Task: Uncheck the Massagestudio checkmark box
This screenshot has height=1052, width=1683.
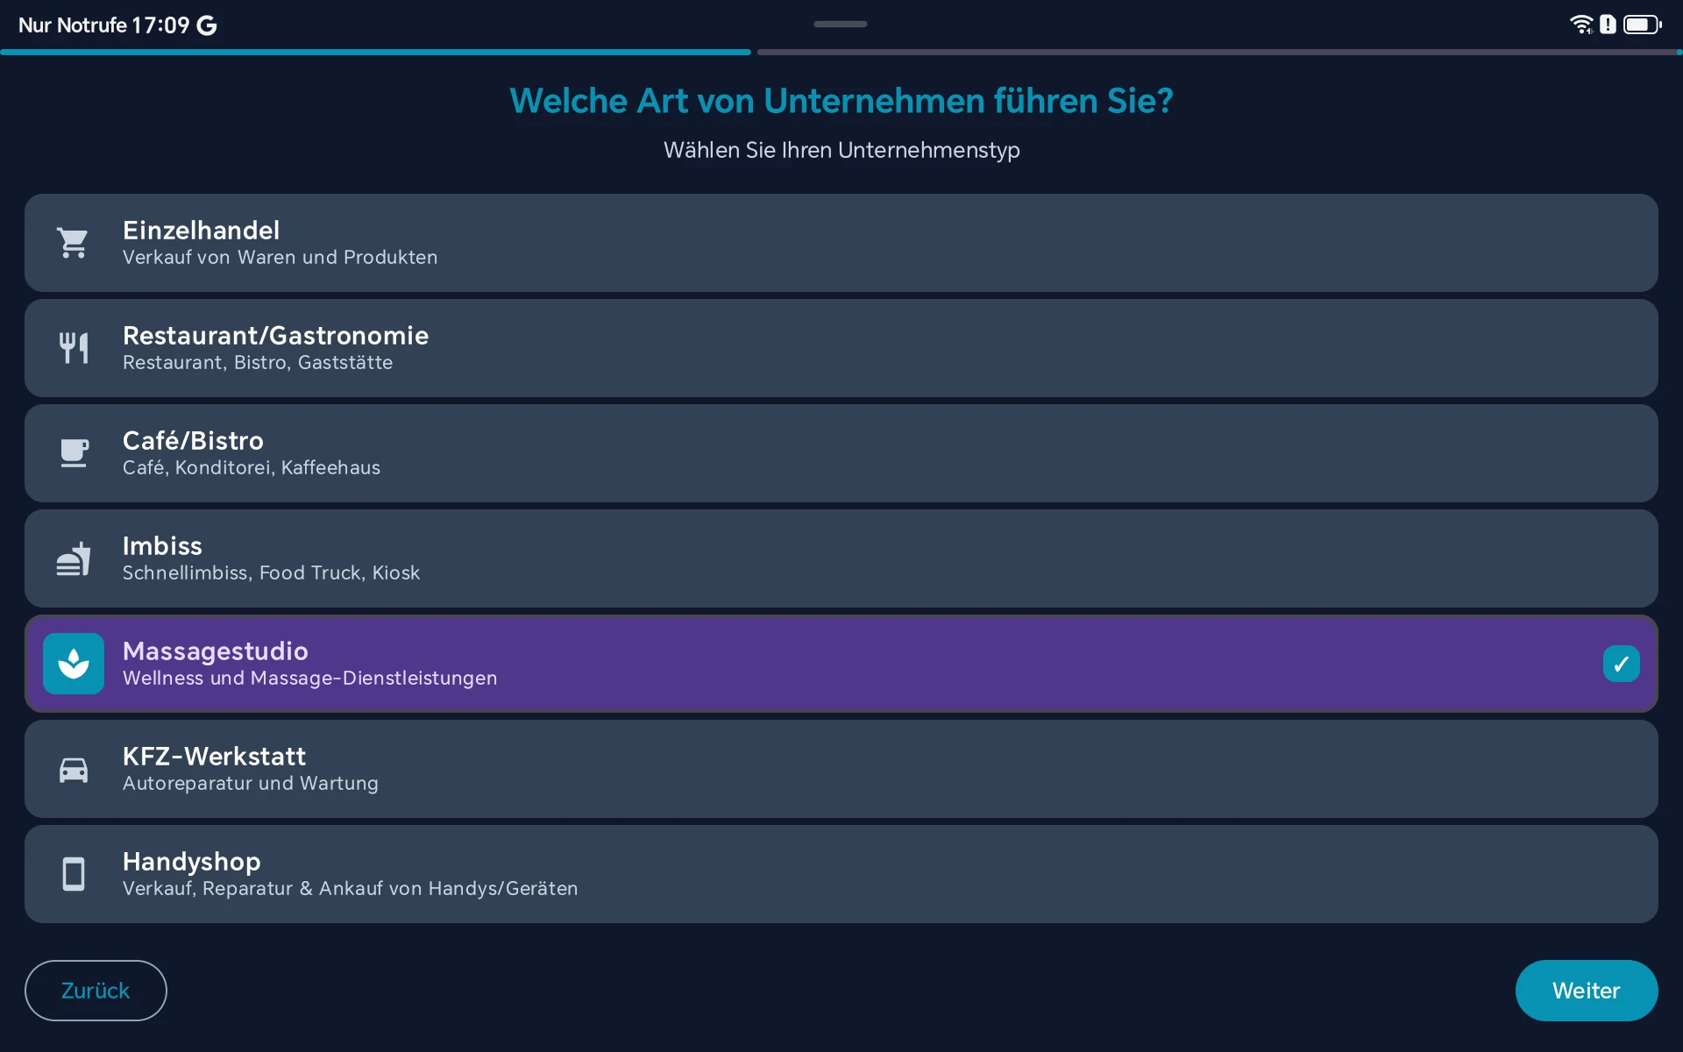Action: click(1622, 664)
